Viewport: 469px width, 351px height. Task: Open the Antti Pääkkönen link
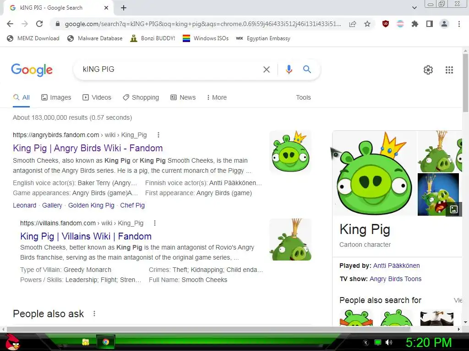396,266
